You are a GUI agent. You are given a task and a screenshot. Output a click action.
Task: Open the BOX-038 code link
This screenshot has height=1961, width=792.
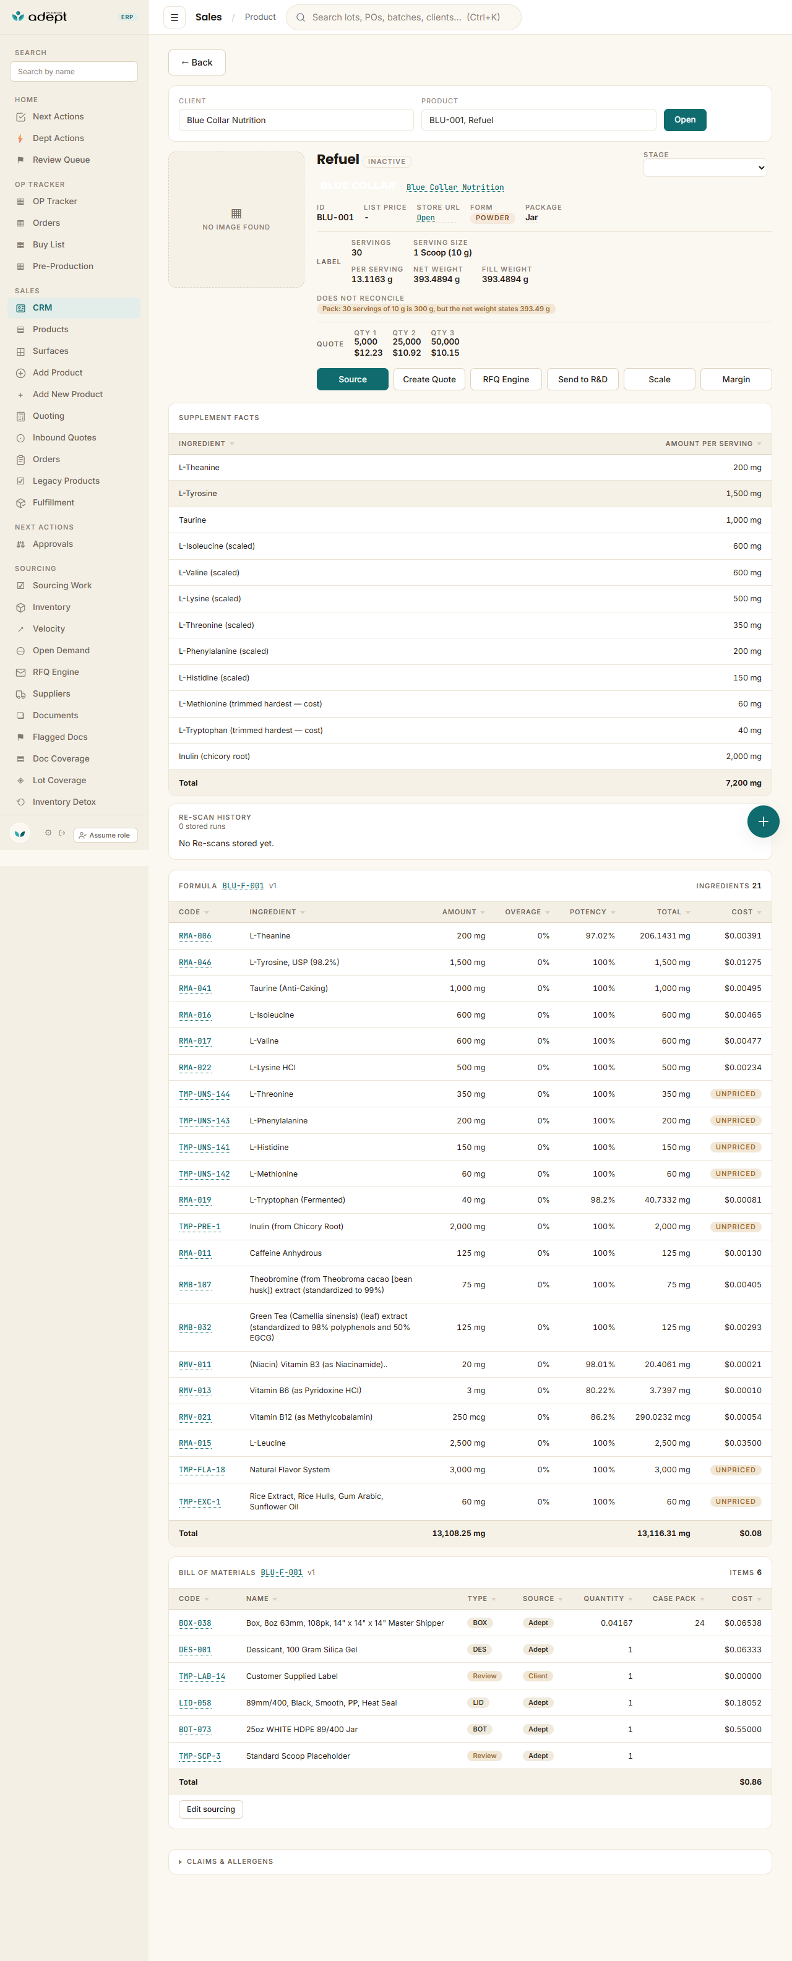click(195, 1623)
